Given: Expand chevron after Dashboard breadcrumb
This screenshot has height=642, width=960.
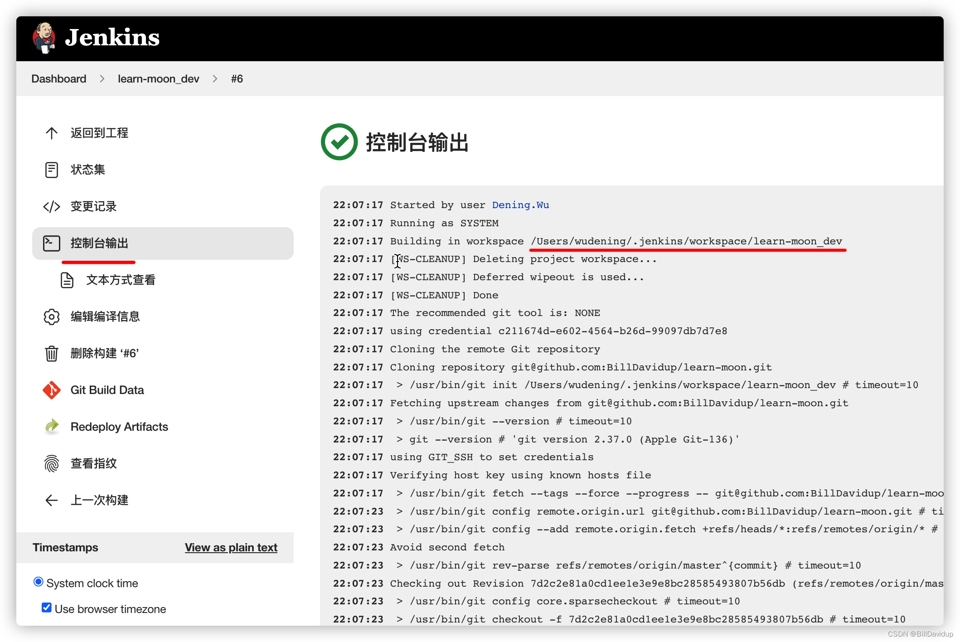Looking at the screenshot, I should pos(102,79).
